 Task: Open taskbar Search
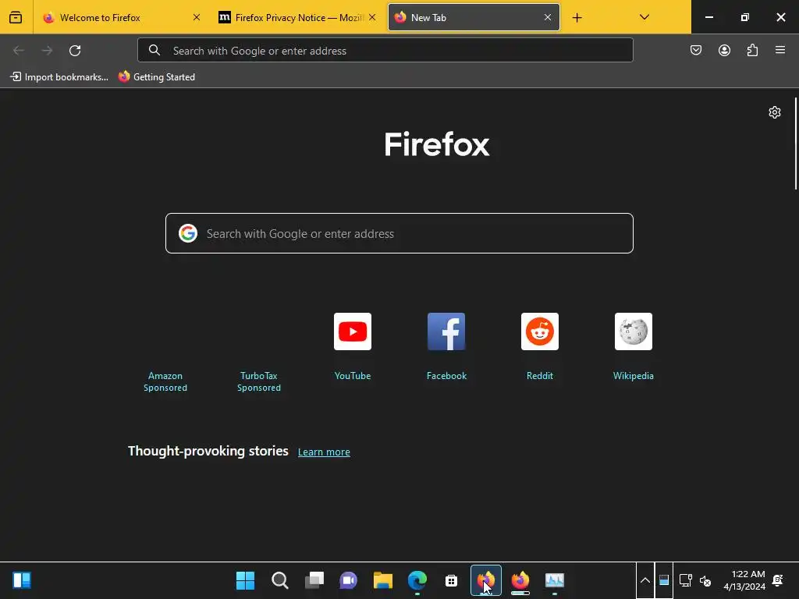point(280,580)
